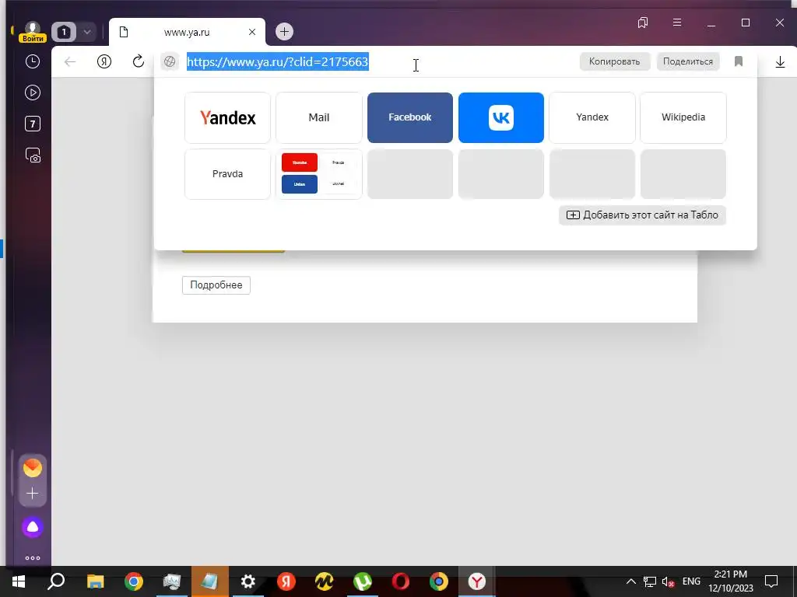Open the sidebar icon showing number 7
The width and height of the screenshot is (797, 597).
click(x=33, y=124)
